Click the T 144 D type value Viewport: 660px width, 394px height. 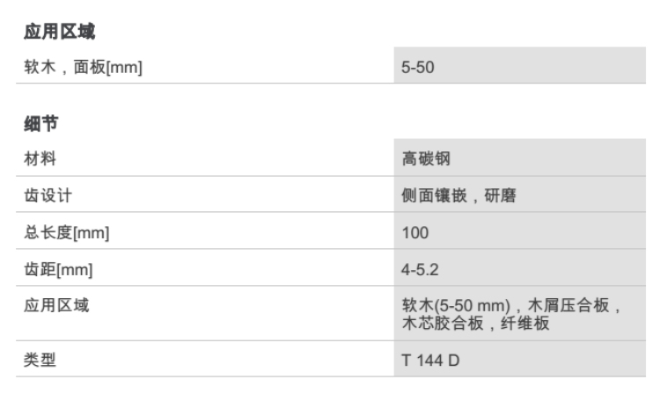coord(427,359)
